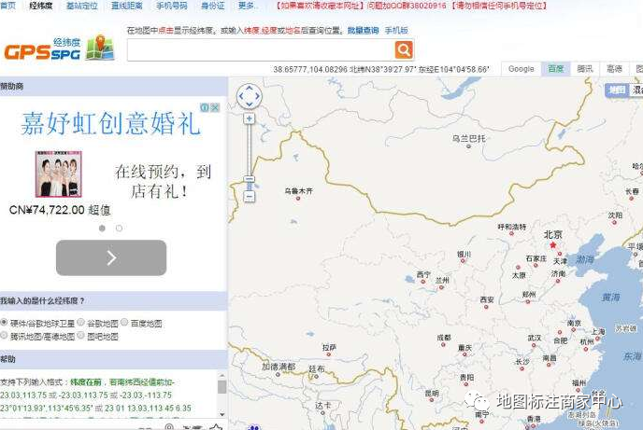Select the 腾讯地图/高德地图 radio option
The height and width of the screenshot is (430, 643).
5,336
